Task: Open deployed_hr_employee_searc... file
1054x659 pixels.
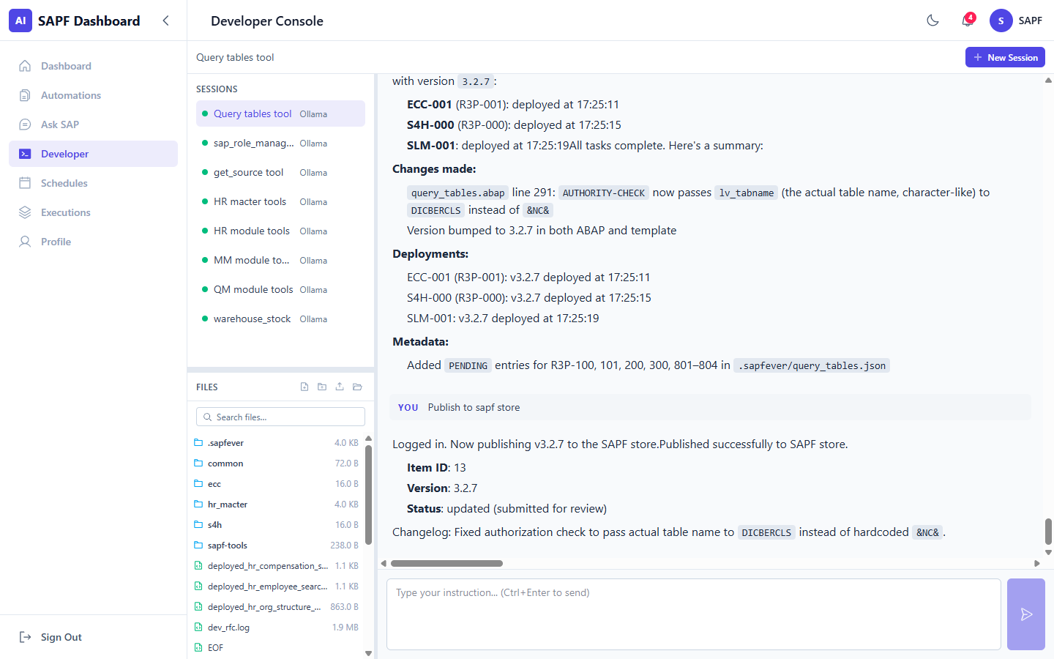Action: click(276, 587)
